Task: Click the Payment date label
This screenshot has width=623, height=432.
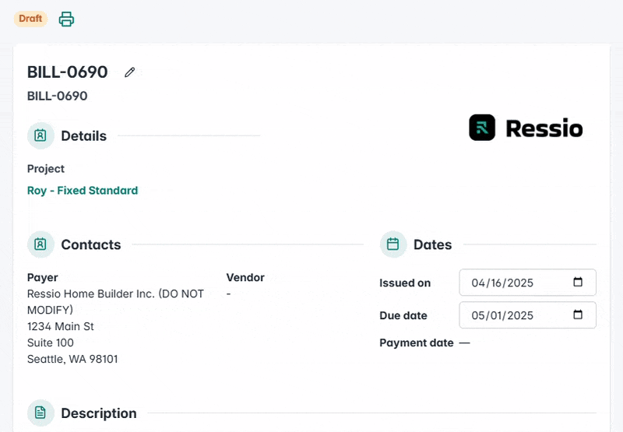Action: tap(416, 343)
